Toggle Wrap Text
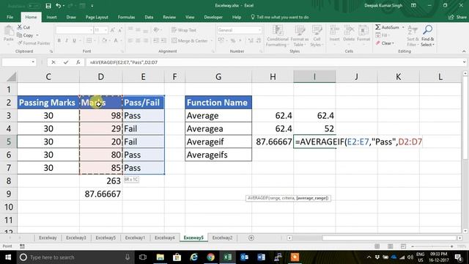The height and width of the screenshot is (264, 469). 184,30
